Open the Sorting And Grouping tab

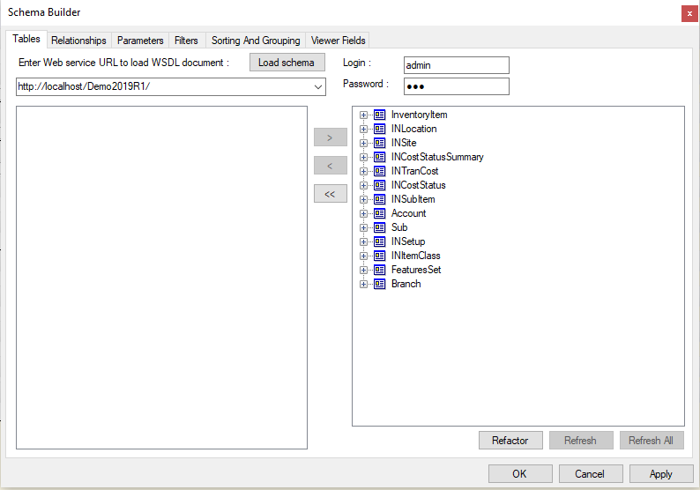[256, 41]
